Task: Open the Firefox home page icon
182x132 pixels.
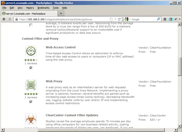Action: (x=165, y=19)
